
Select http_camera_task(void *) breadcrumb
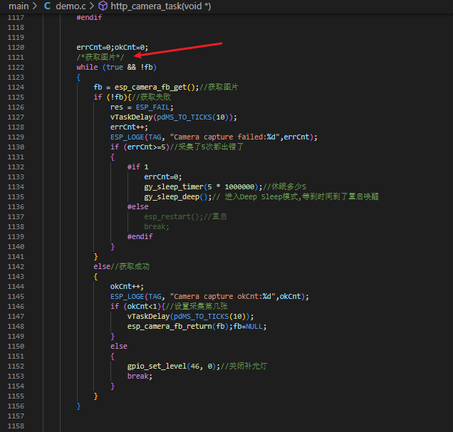pyautogui.click(x=161, y=6)
